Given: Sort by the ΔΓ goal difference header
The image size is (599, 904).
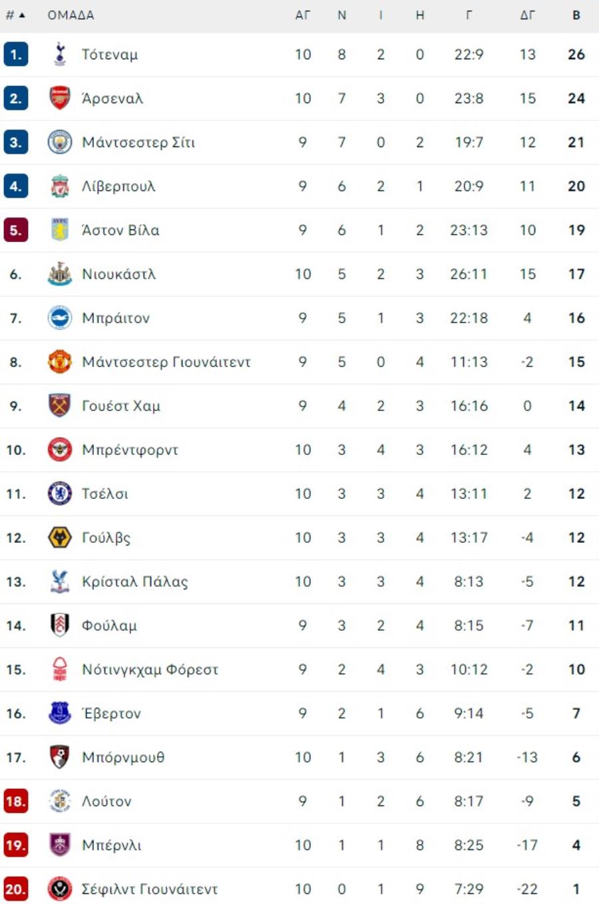Looking at the screenshot, I should 527,15.
